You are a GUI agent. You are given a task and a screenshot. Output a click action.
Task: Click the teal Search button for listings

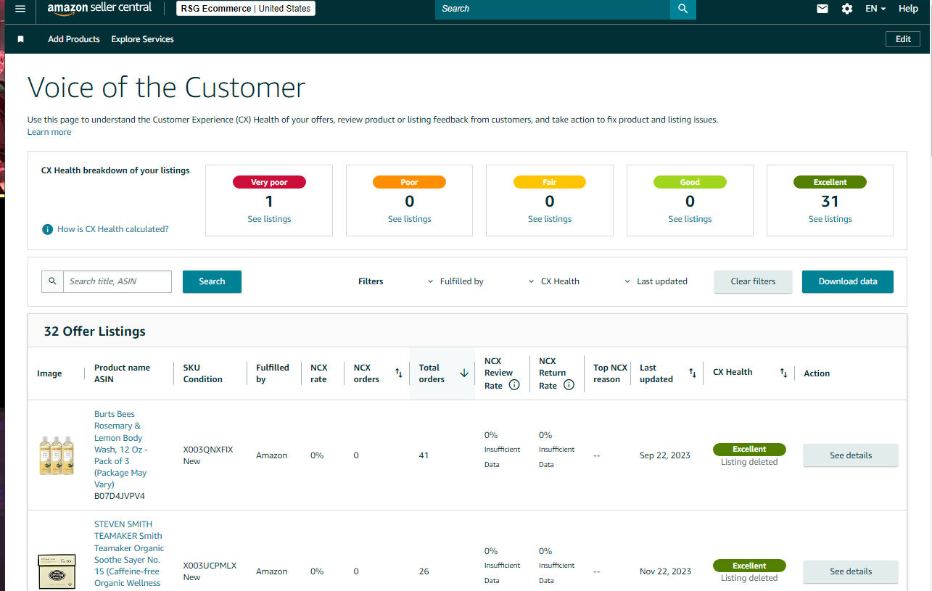[212, 281]
